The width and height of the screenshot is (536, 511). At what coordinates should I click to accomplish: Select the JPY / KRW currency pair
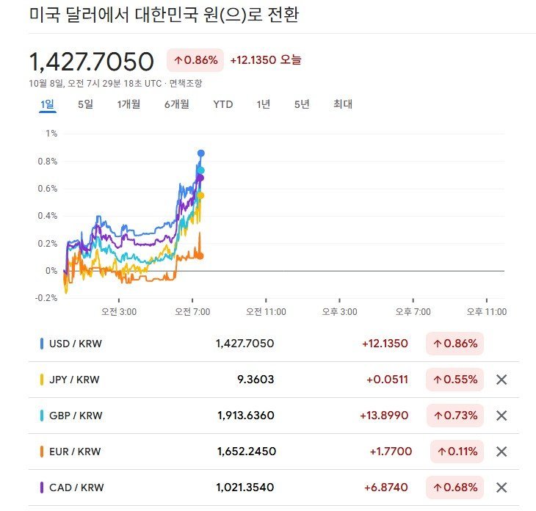coord(74,380)
